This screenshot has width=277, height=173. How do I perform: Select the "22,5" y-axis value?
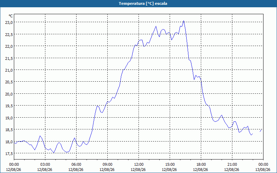[9, 34]
